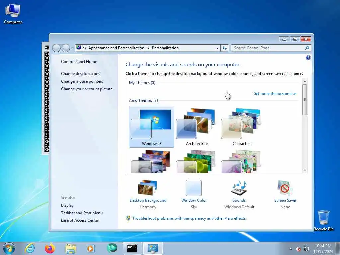Screen dimensions: 340x255
Task: Click the double chevron in address bar
Action: 84,48
